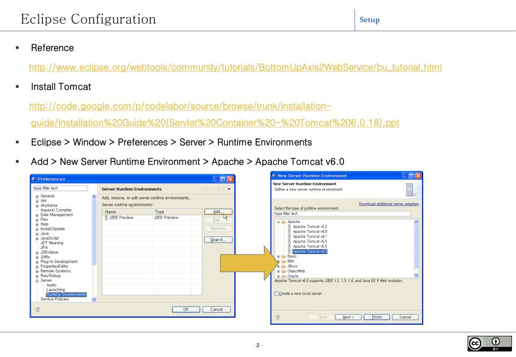Click the runtime type list scroll down arrow

pyautogui.click(x=416, y=275)
